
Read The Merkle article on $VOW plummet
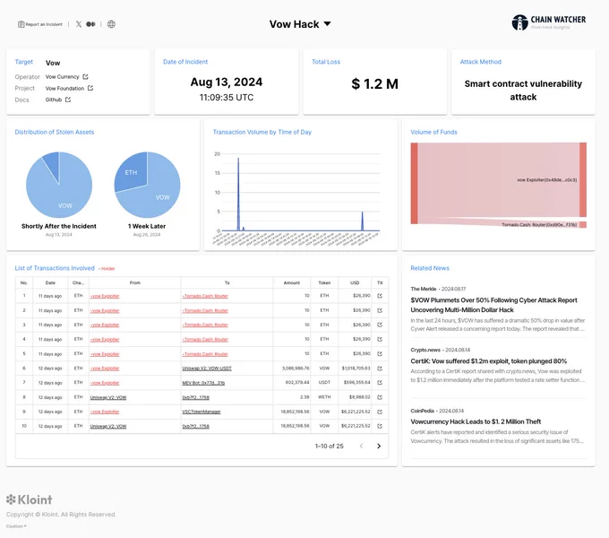pyautogui.click(x=493, y=305)
